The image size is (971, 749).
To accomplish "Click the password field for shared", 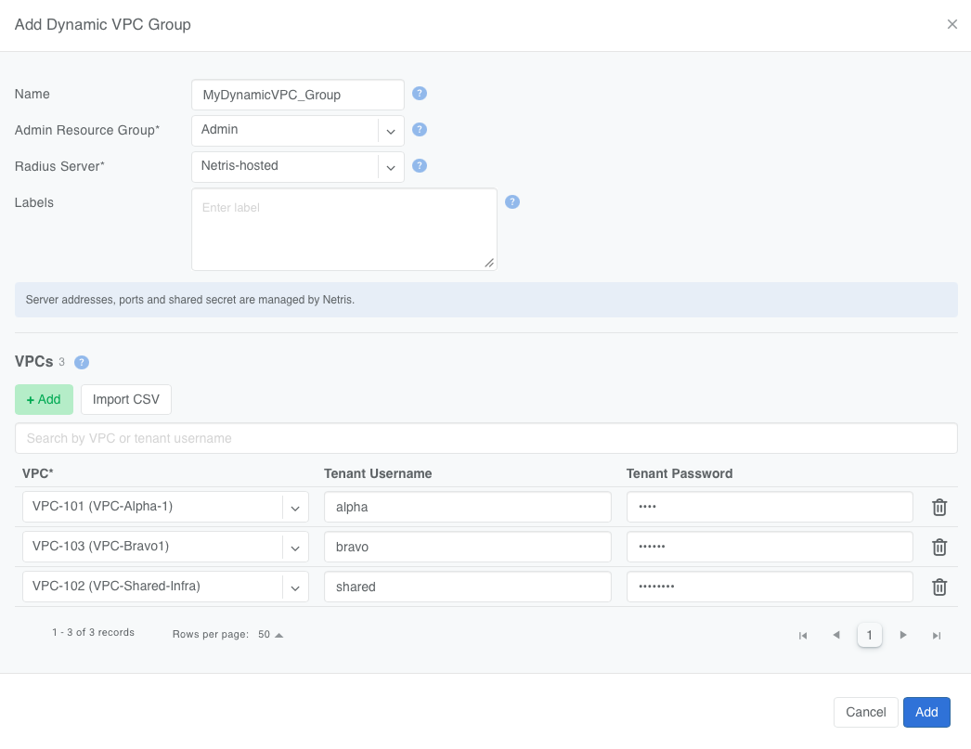I will click(770, 587).
